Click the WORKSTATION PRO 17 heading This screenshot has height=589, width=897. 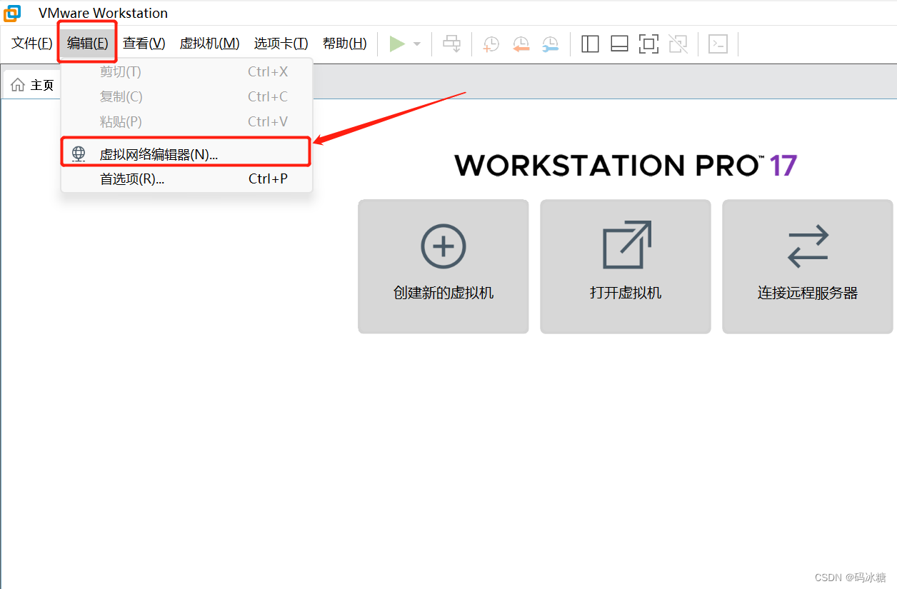[626, 165]
